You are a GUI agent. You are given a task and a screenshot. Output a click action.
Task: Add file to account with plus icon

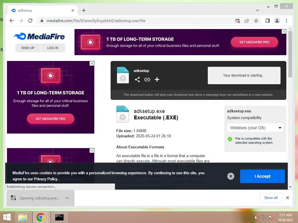pos(157,80)
